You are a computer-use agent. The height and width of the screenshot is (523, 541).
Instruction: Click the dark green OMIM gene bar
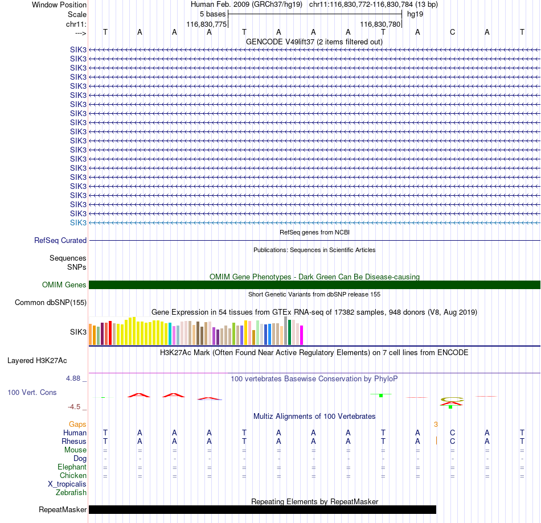click(x=314, y=285)
